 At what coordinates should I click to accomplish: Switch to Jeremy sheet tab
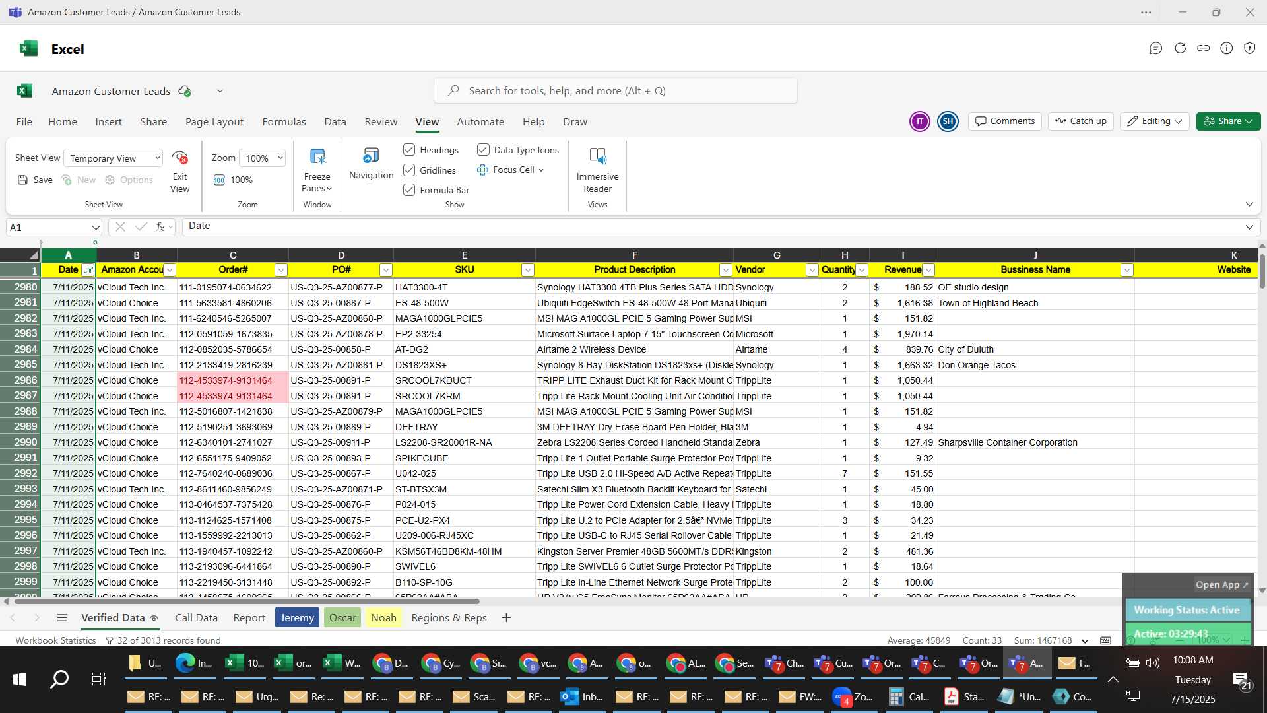coord(297,617)
